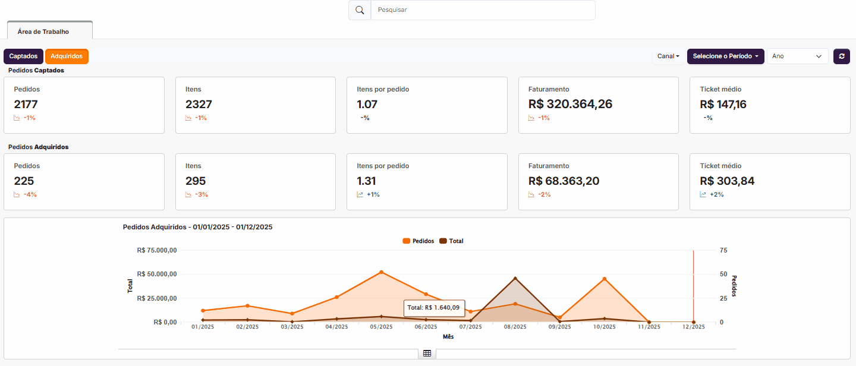The width and height of the screenshot is (856, 366).
Task: Click the Captados Pedidos value 2177
Action: (26, 105)
